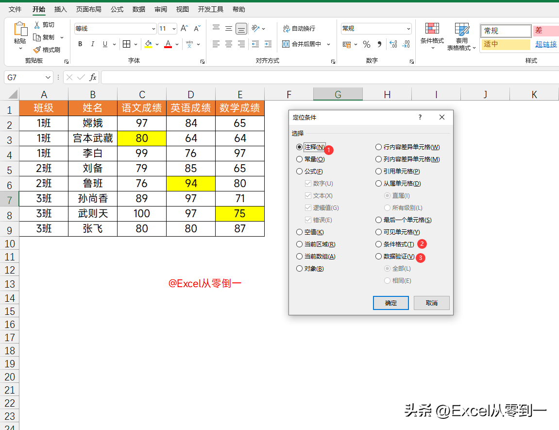Screen dimensions: 559x430
Task: Expand the Paste options arrow
Action: pos(20,48)
